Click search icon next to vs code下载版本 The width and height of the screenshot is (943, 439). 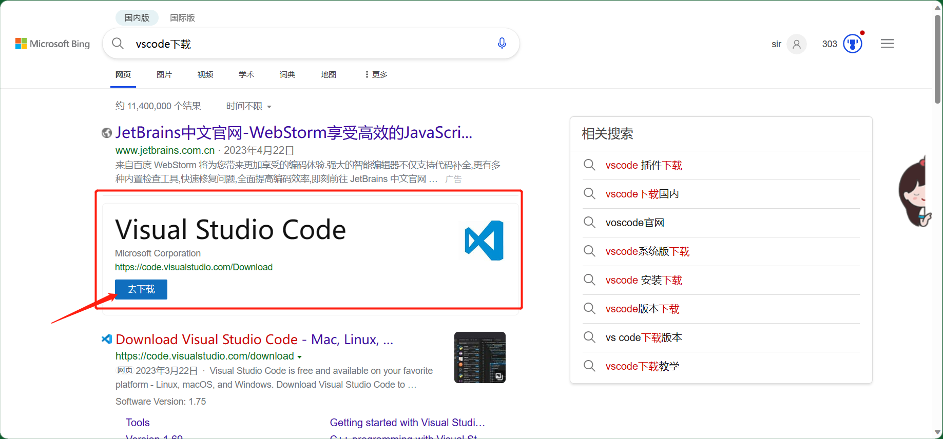(x=589, y=337)
